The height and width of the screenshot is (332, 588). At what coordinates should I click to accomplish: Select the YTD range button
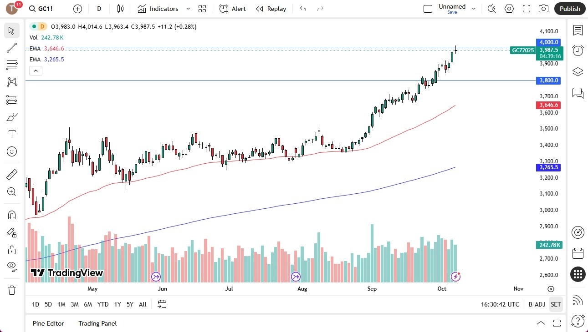click(x=102, y=304)
